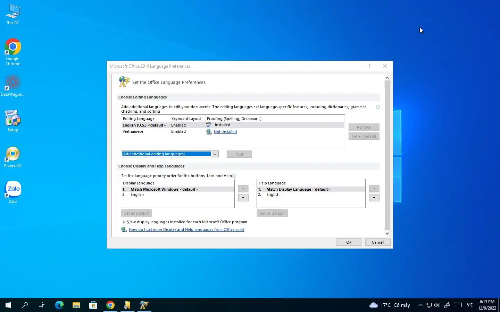Select 'Match Display Language' help language
This screenshot has width=500, height=312.
click(x=311, y=189)
